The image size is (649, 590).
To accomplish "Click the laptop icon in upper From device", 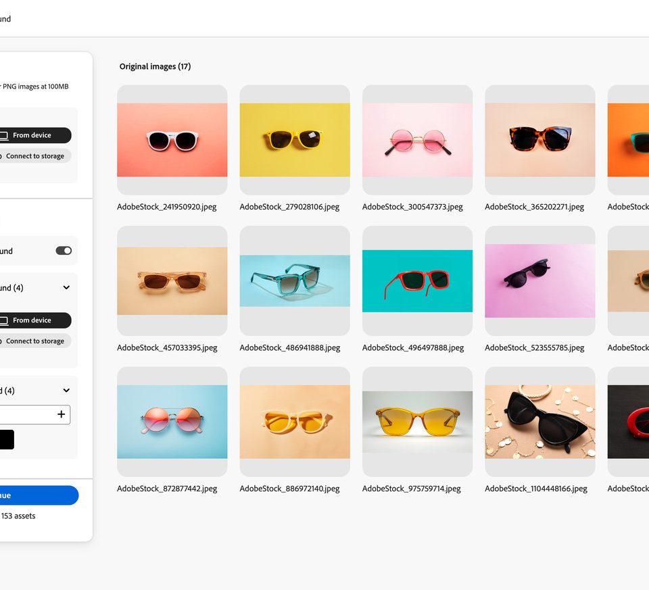I will point(3,135).
